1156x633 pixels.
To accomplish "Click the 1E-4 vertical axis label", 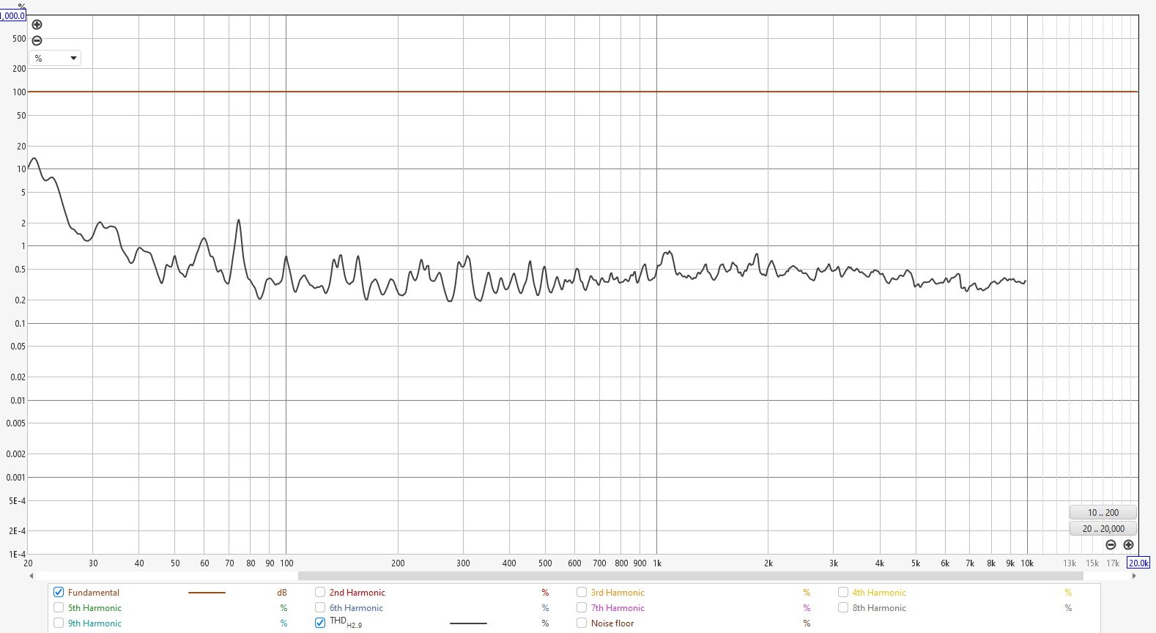I will click(x=17, y=555).
